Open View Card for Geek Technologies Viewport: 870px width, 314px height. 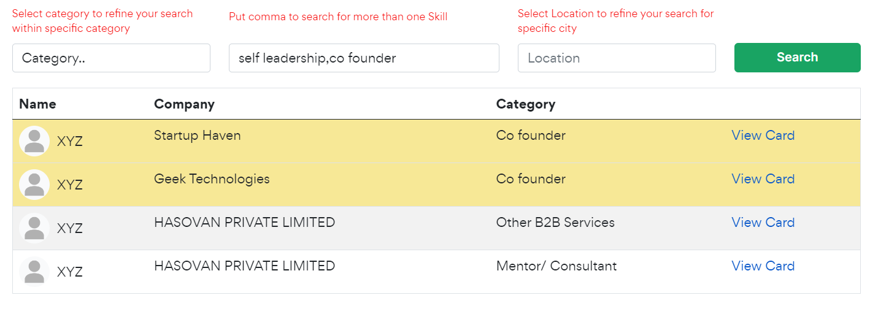pyautogui.click(x=763, y=179)
